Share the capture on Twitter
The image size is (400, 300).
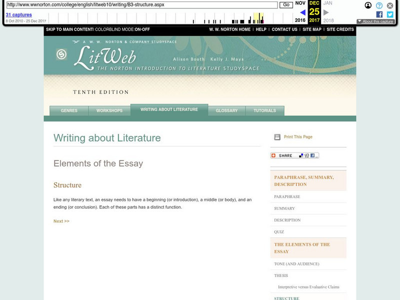390,14
